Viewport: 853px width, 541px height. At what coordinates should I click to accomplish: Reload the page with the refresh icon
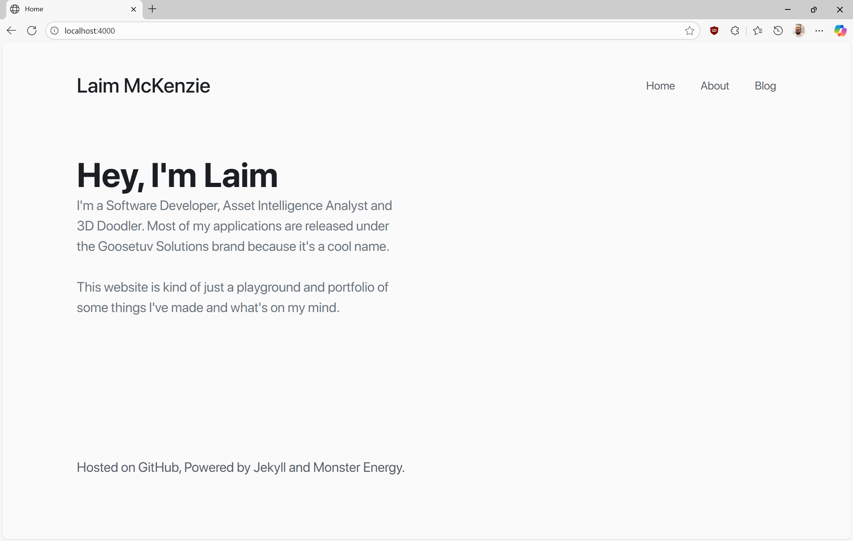point(32,31)
